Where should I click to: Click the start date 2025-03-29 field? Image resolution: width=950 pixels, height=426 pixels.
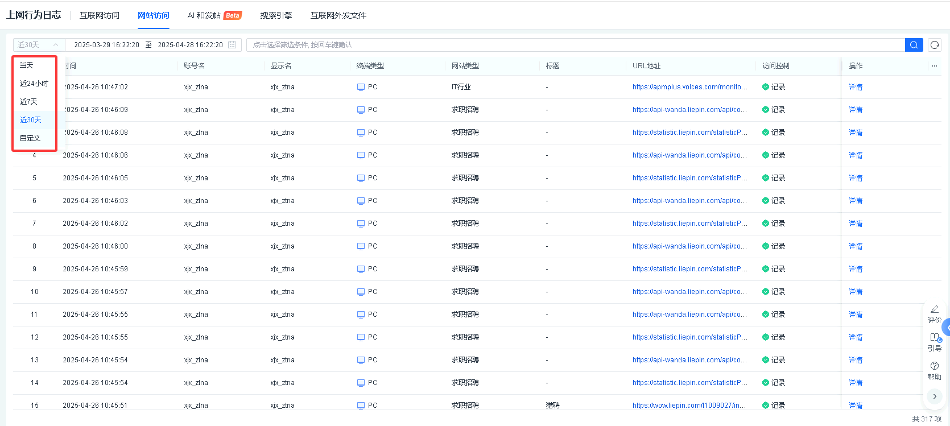(x=106, y=45)
